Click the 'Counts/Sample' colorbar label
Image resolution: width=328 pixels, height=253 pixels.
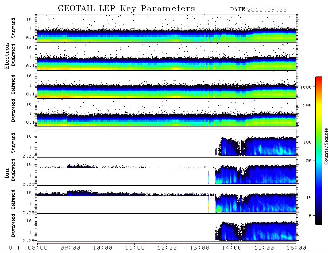326,146
